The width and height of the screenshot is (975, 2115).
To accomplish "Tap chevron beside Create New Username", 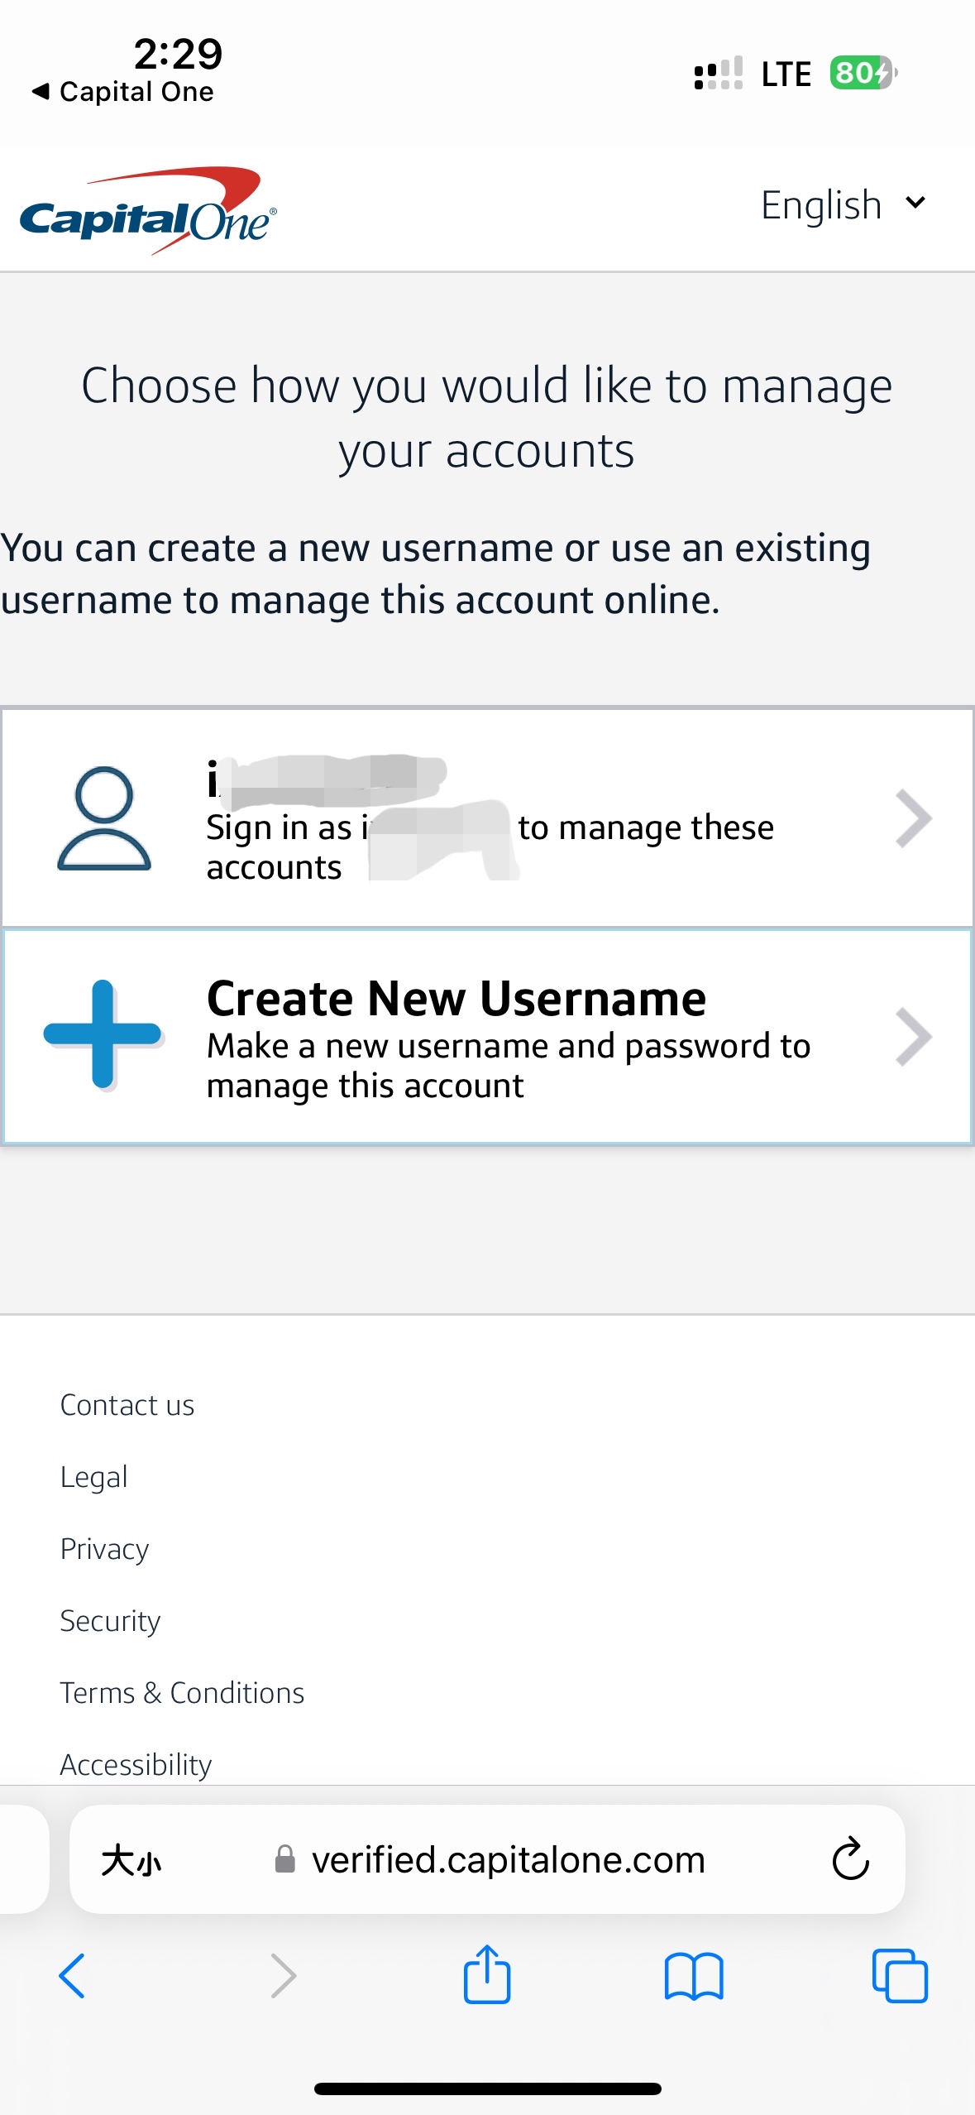I will 914,1037.
